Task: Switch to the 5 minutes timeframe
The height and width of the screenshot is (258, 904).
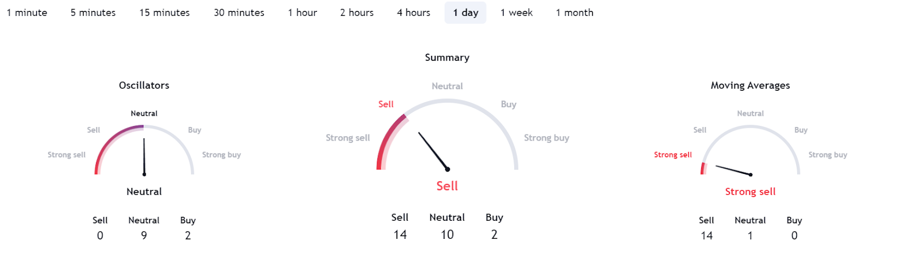Action: (x=93, y=12)
